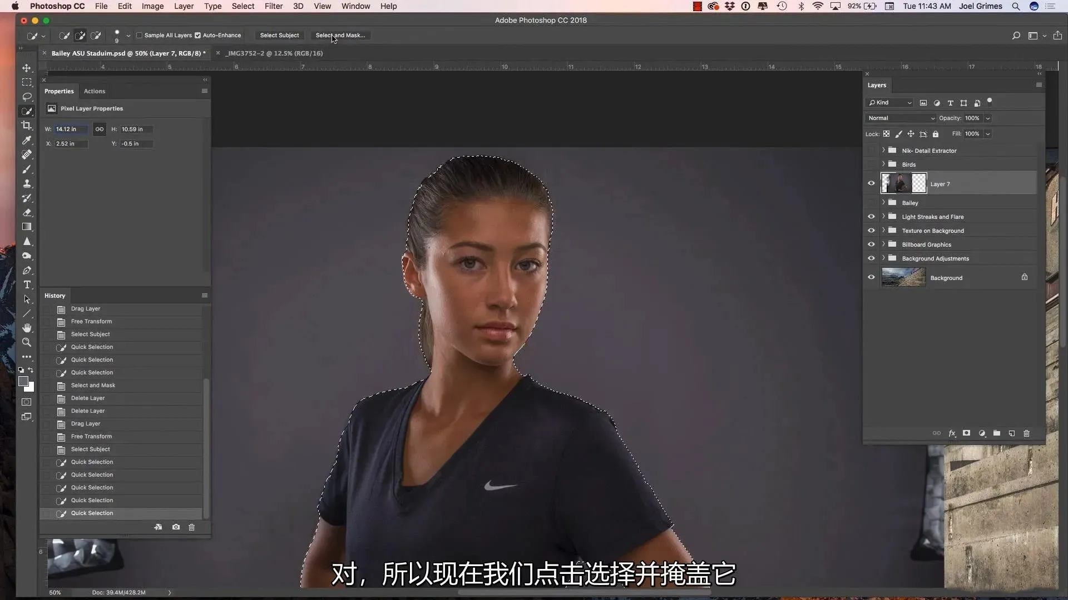The height and width of the screenshot is (600, 1068).
Task: Add layer mask in Layers panel
Action: (x=967, y=433)
